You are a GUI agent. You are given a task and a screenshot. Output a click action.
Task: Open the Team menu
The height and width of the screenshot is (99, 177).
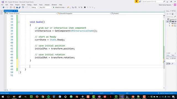[35, 5]
